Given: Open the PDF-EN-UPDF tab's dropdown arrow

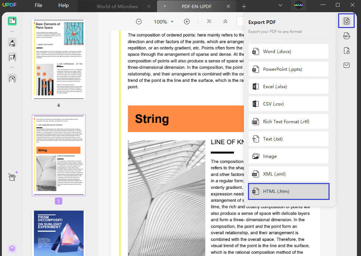Looking at the screenshot, I should point(164,6).
